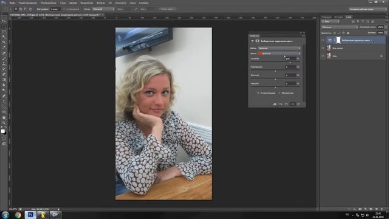Select the Gradient tool
Screen dimensions: 389x219
4,80
